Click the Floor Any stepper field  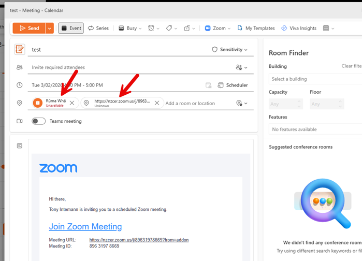(x=327, y=104)
